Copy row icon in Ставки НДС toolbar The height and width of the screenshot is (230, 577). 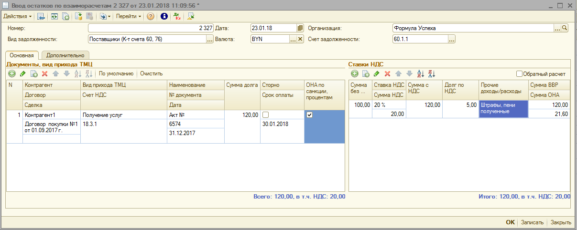click(x=365, y=73)
